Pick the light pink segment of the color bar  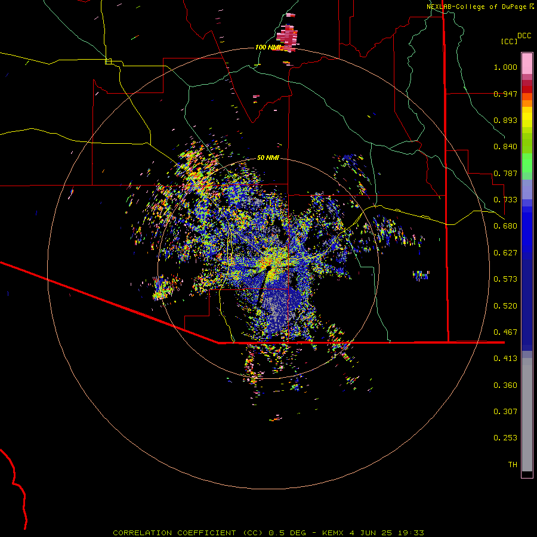coord(527,63)
